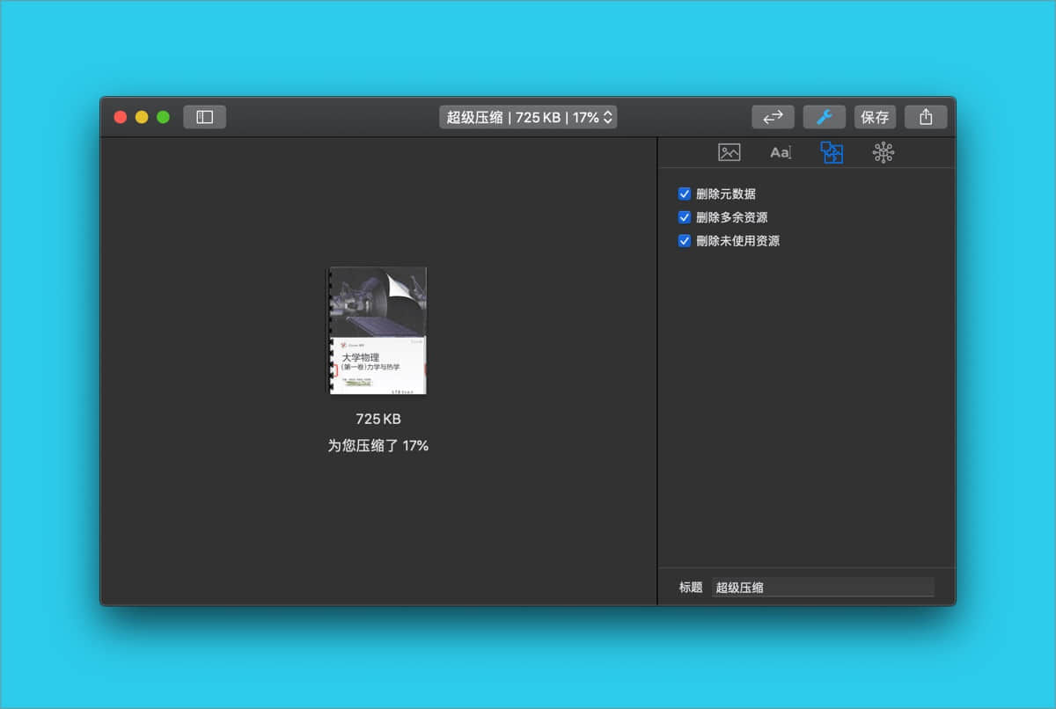Click the green full-screen button

[163, 117]
